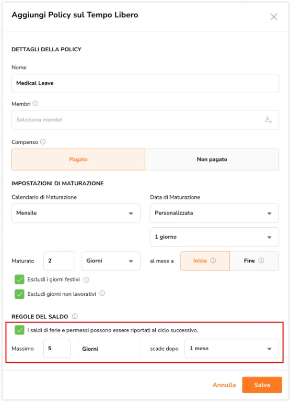
Task: Click info icon beside Escludi giorni non lavorativi
Action: [102, 293]
